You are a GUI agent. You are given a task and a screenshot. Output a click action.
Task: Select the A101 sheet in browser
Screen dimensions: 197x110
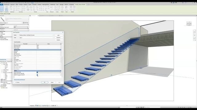coord(7,83)
